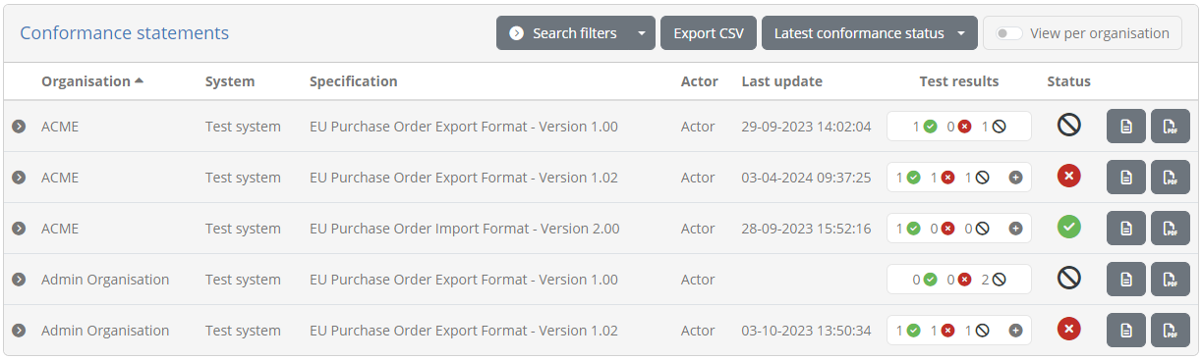This screenshot has height=360, width=1202.
Task: Click the System column header
Action: click(230, 81)
